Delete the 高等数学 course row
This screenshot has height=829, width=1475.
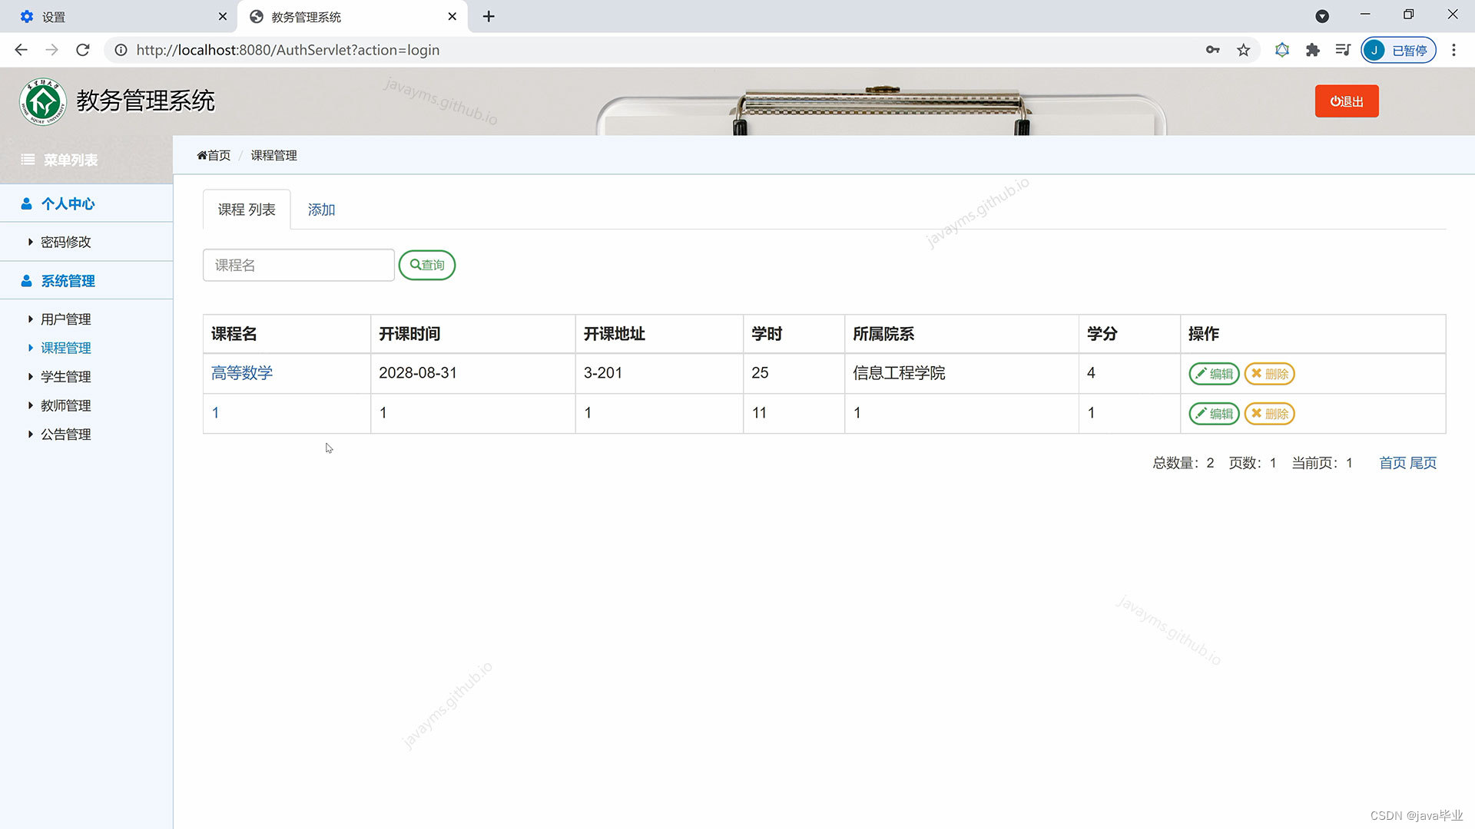click(1269, 374)
